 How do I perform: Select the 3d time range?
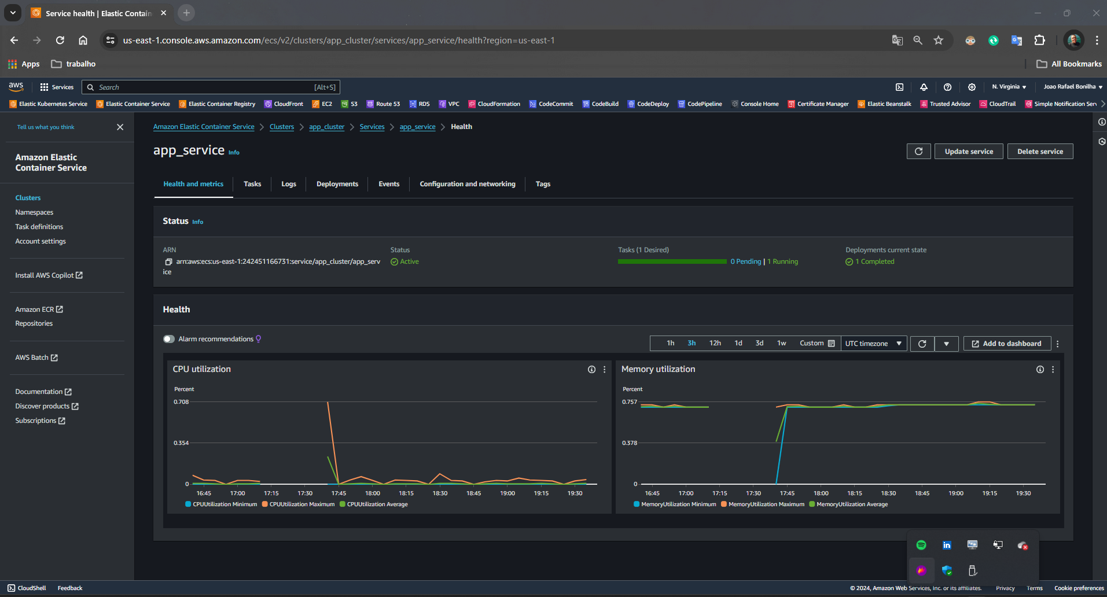[759, 344]
